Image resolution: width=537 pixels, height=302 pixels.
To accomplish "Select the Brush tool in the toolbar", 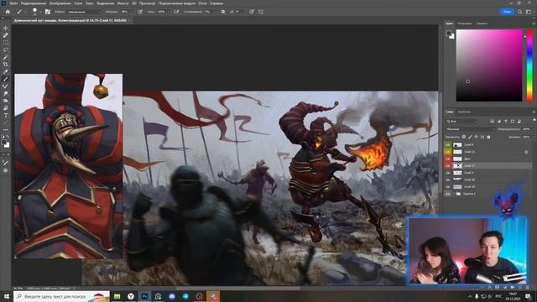I will pos(6,79).
